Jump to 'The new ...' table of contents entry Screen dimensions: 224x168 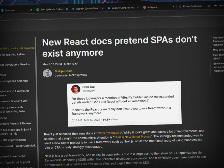(218, 41)
